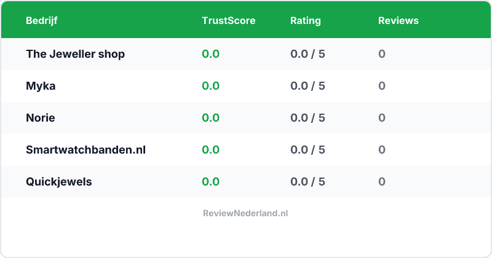This screenshot has width=492, height=258.
Task: Click the Reviews column header
Action: pyautogui.click(x=398, y=20)
